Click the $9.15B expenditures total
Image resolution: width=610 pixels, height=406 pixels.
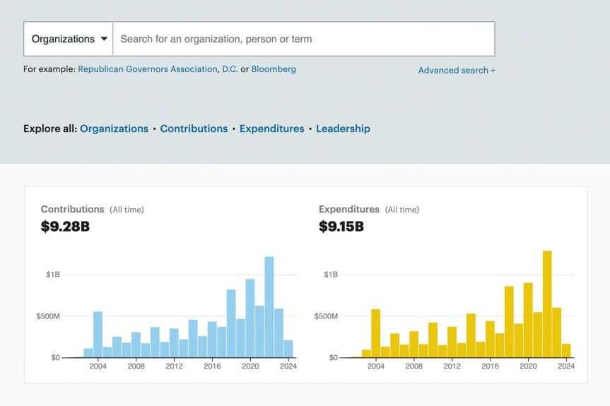click(341, 227)
